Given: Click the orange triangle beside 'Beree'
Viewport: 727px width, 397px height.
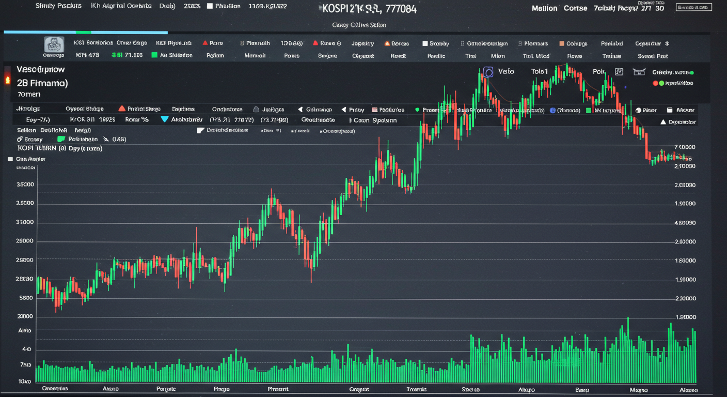Looking at the screenshot, I should 386,43.
